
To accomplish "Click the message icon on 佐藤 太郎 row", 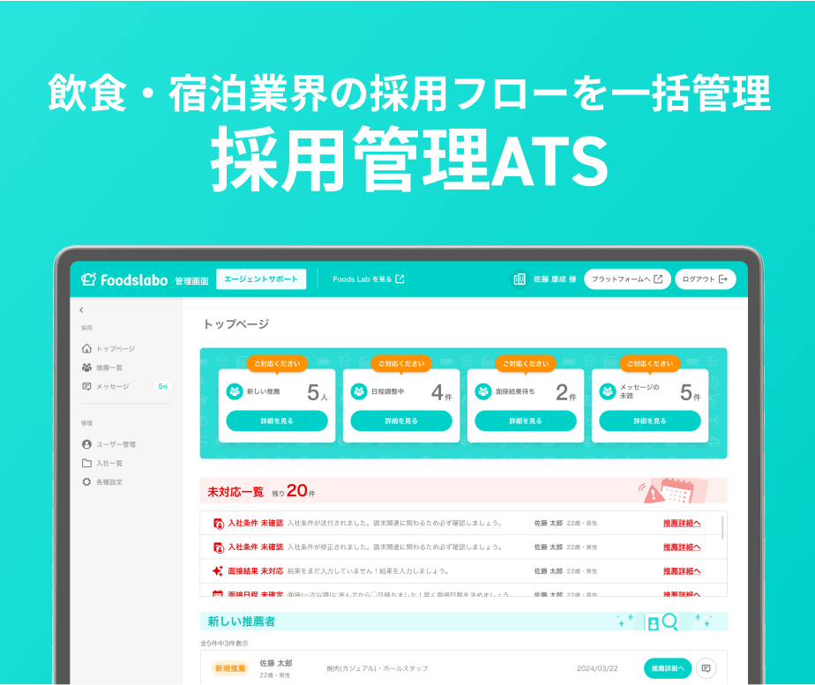I will click(x=706, y=668).
